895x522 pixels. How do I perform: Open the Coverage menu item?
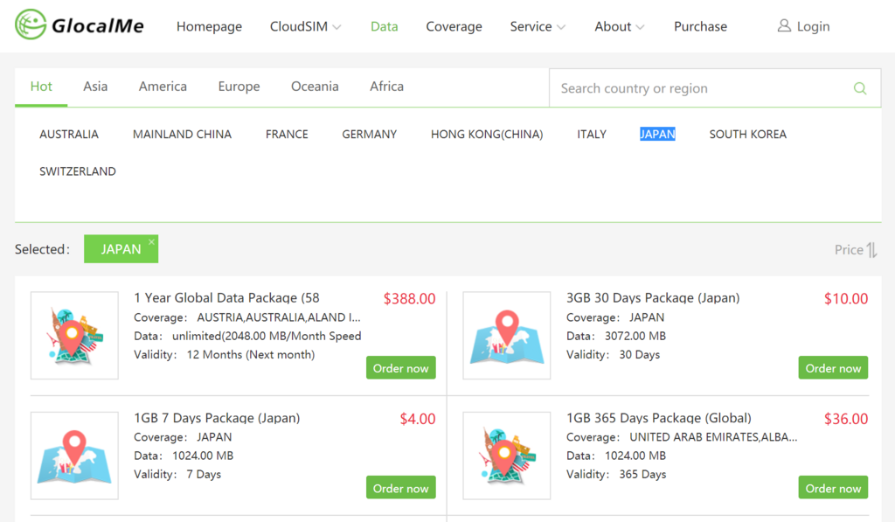point(454,26)
